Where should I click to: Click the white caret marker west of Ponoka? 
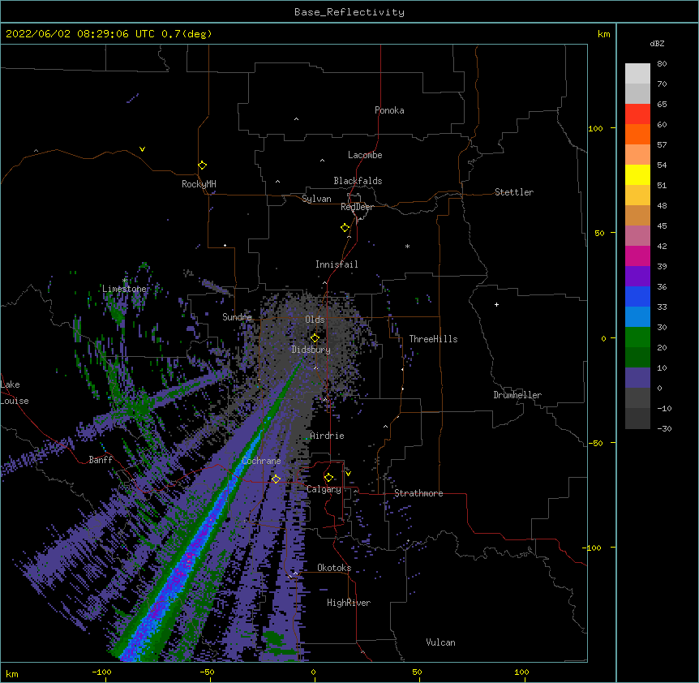(x=297, y=119)
